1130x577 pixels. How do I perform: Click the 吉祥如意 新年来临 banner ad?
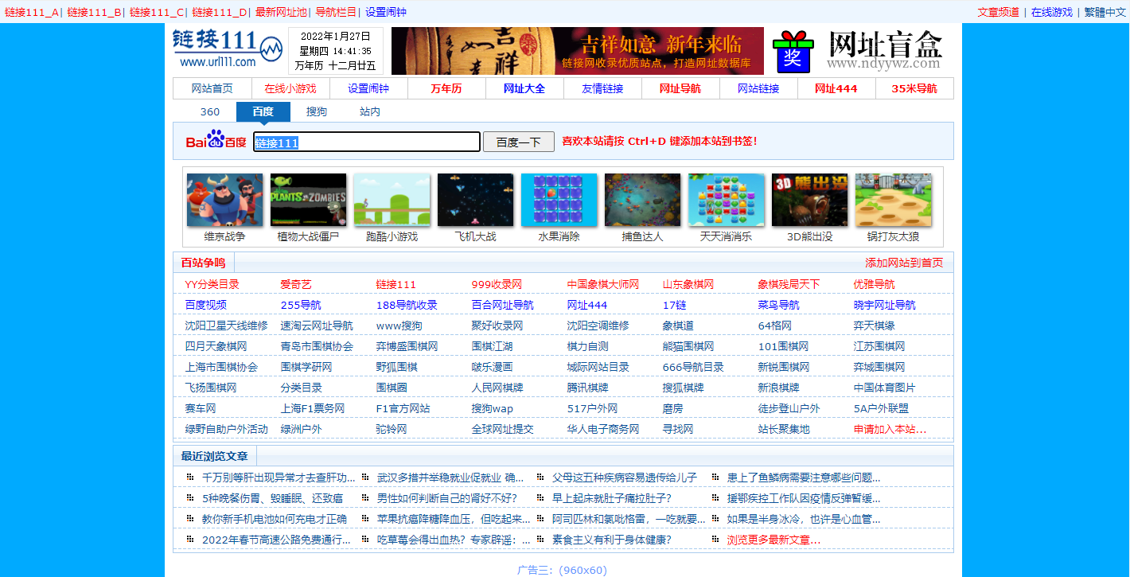(x=578, y=51)
